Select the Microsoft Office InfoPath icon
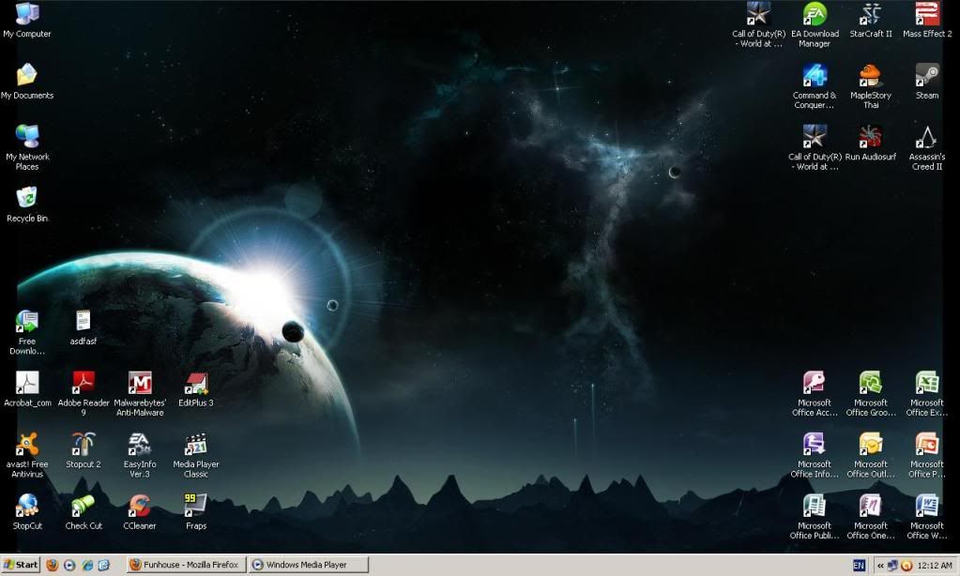960x576 pixels. [815, 445]
